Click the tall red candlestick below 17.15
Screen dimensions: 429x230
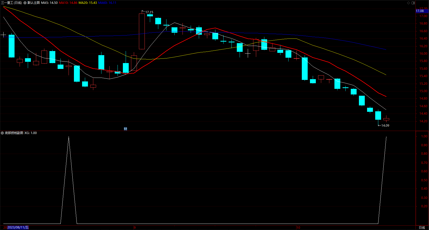tap(142, 31)
